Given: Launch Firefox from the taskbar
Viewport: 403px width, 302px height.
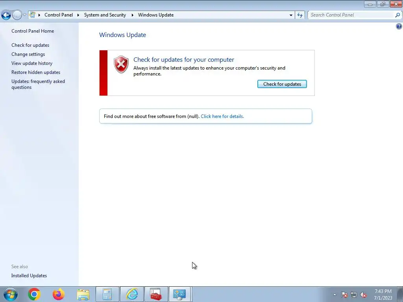Looking at the screenshot, I should [x=59, y=294].
